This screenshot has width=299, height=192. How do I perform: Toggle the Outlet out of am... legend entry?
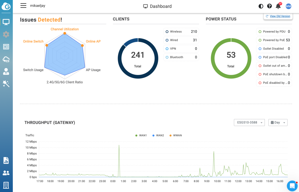click(x=274, y=66)
